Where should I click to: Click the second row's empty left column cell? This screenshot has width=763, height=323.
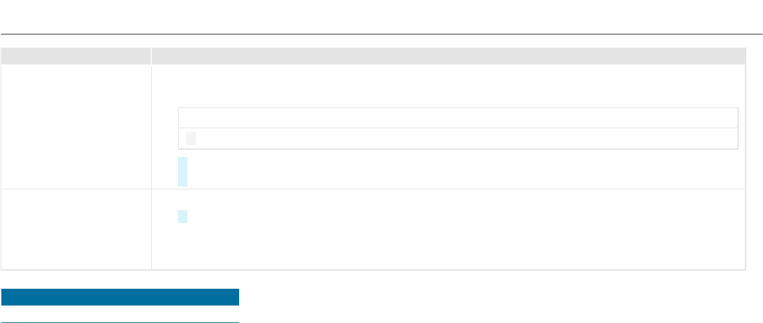coord(76,230)
